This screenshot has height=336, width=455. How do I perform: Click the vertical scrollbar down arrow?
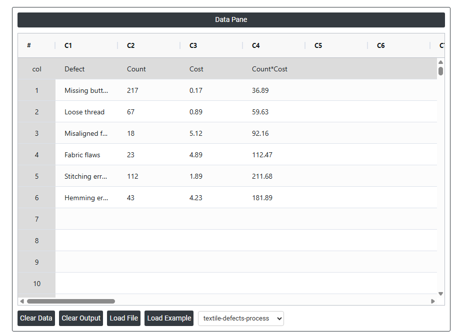coord(440,294)
